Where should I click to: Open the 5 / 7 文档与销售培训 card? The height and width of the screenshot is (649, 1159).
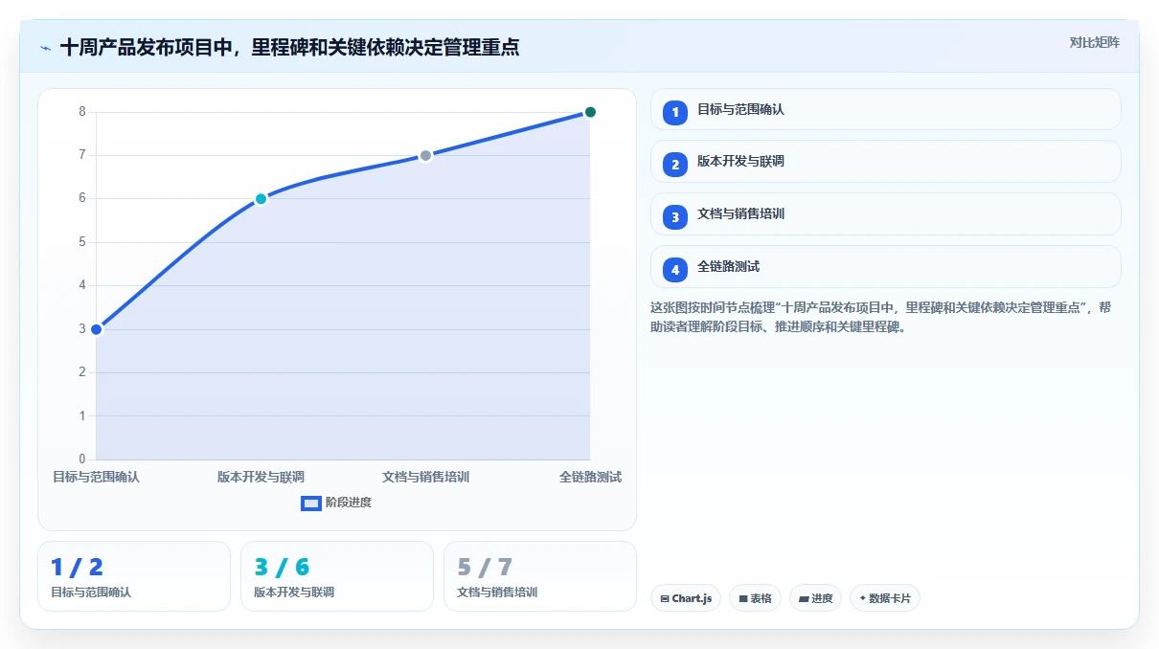click(x=540, y=576)
